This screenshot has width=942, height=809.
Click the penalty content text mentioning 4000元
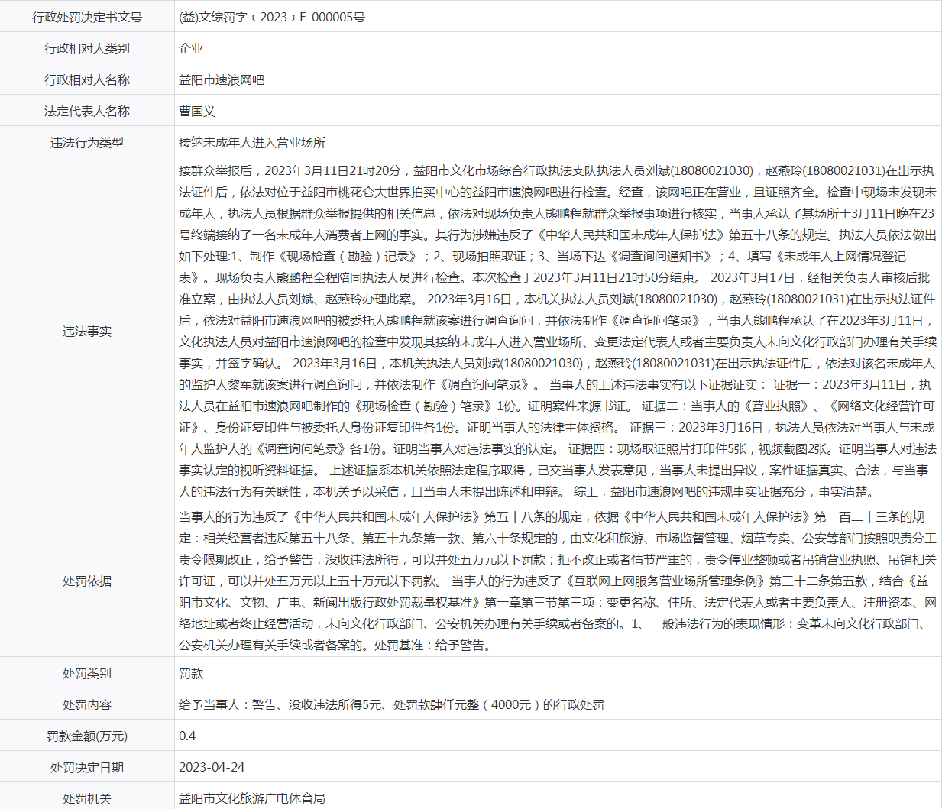(391, 704)
